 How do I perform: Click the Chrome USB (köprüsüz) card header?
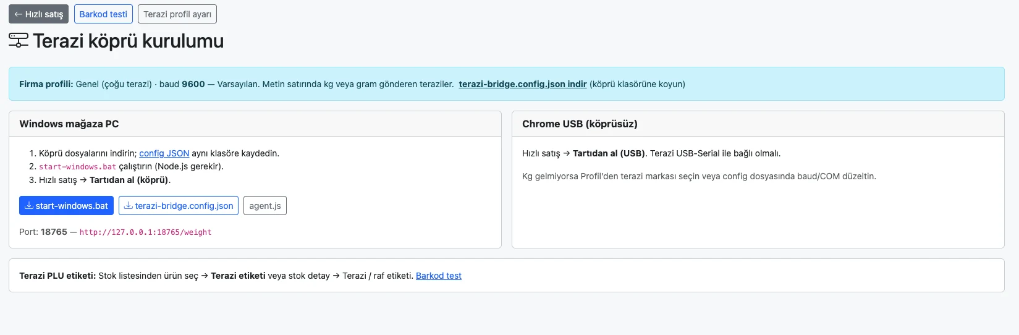[x=758, y=124]
